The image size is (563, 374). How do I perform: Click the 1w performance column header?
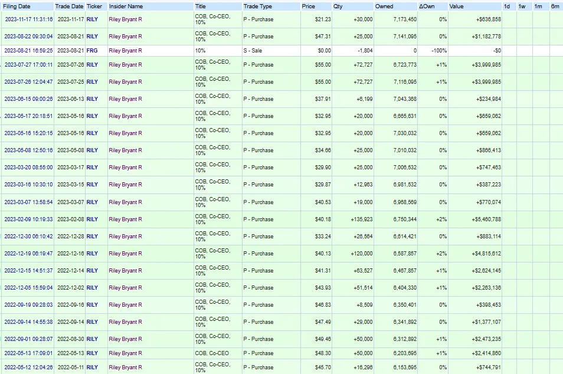point(522,6)
